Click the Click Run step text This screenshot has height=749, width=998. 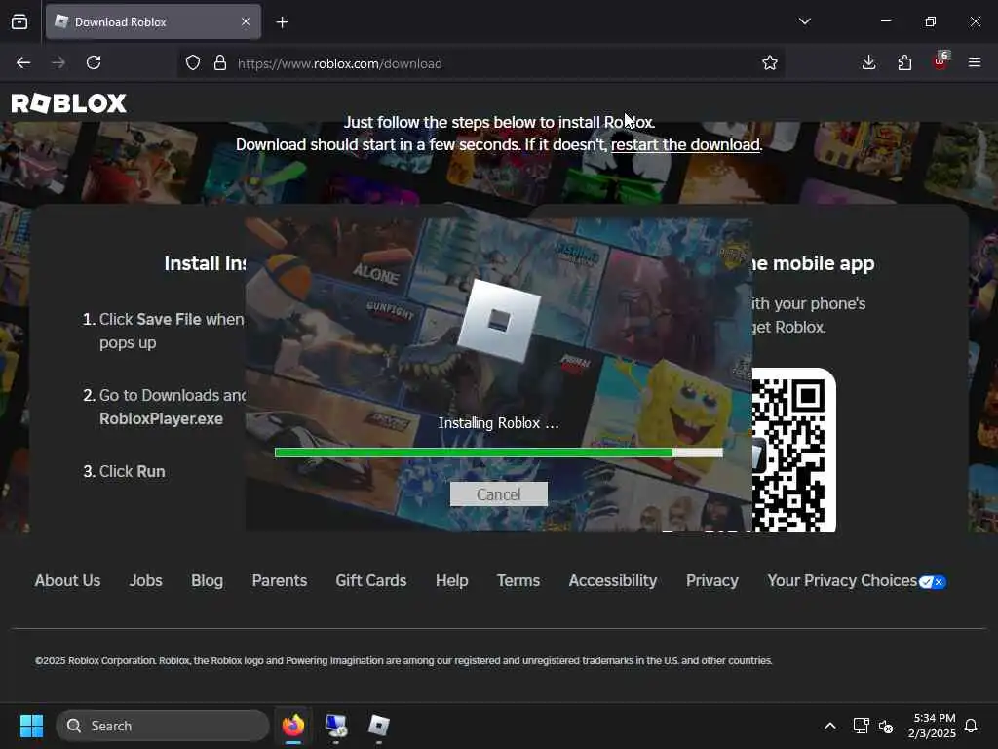[x=133, y=471]
